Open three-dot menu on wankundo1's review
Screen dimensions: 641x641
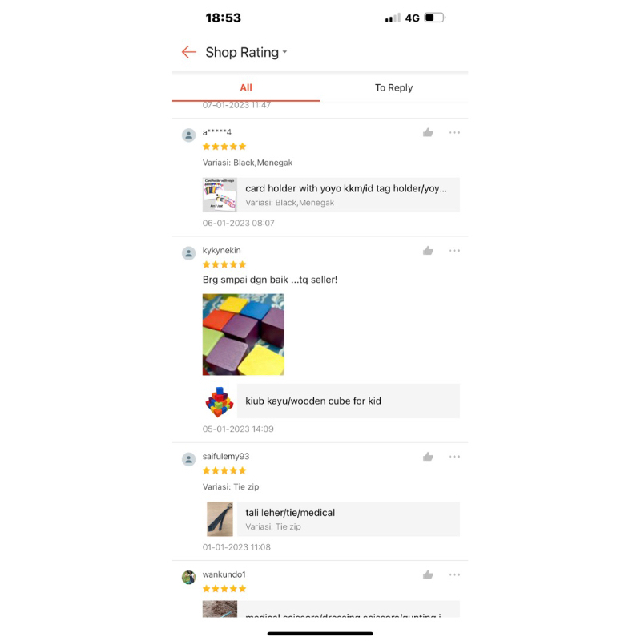[x=454, y=574]
